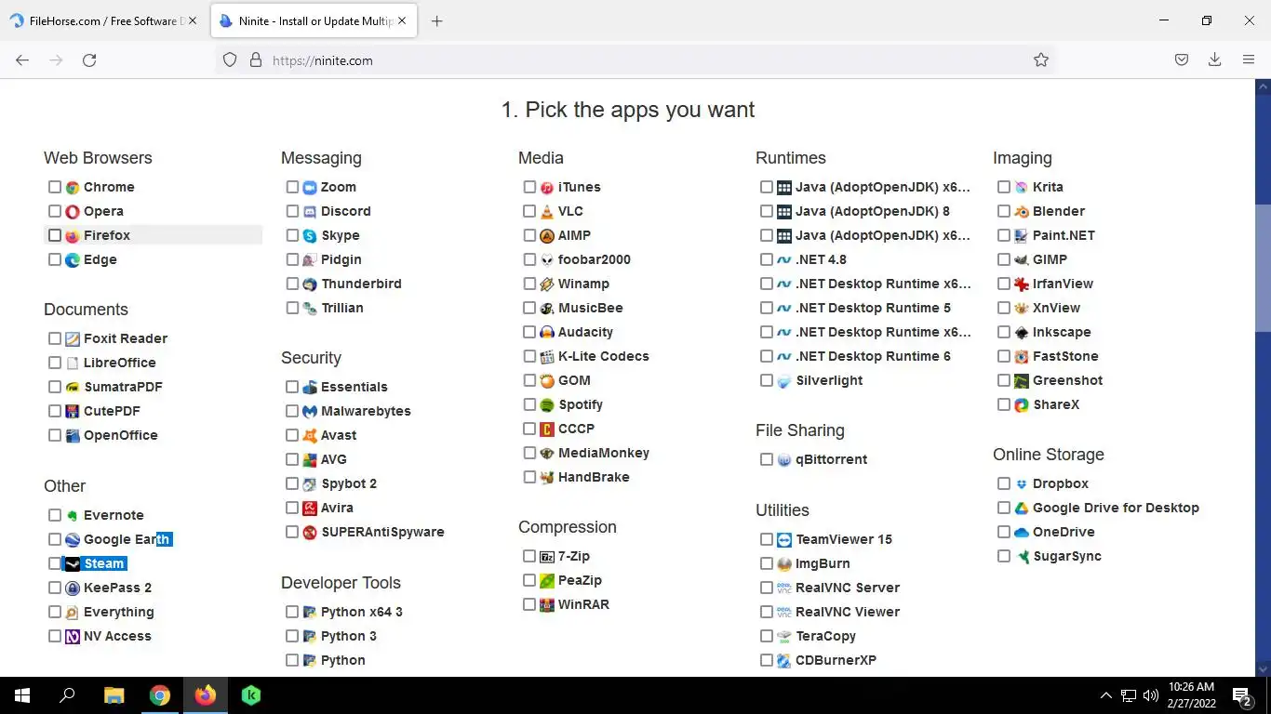Check the .NET 4.8 checkbox
The image size is (1271, 714).
pyautogui.click(x=767, y=259)
